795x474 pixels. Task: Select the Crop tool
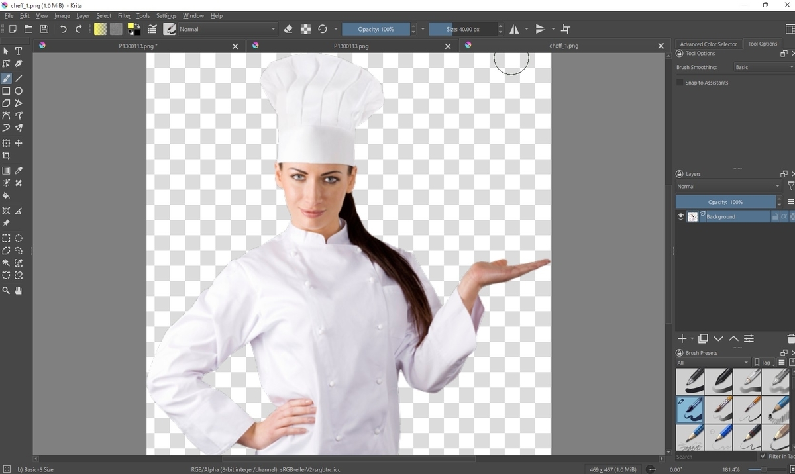coord(6,156)
